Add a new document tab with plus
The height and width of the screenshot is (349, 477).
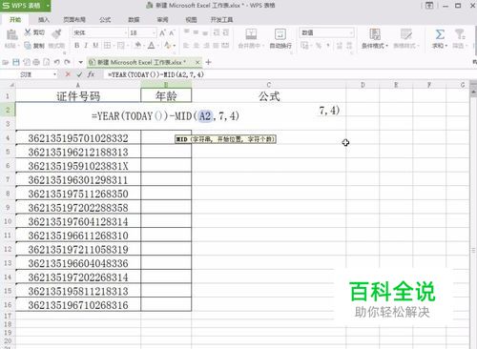(x=208, y=62)
